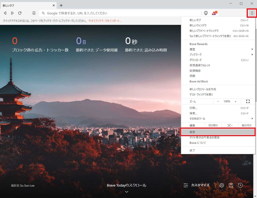This screenshot has height=198, width=257.
Task: Click the Brave Shields lion icon
Action: [x=206, y=13]
